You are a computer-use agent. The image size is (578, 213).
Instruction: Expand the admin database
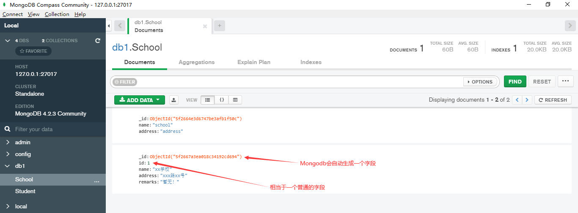click(x=7, y=142)
